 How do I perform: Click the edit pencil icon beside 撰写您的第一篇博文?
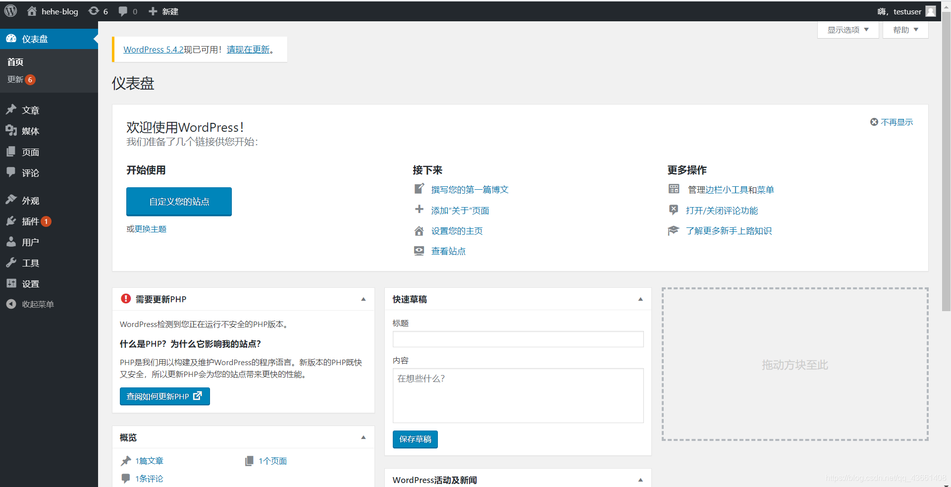(419, 189)
